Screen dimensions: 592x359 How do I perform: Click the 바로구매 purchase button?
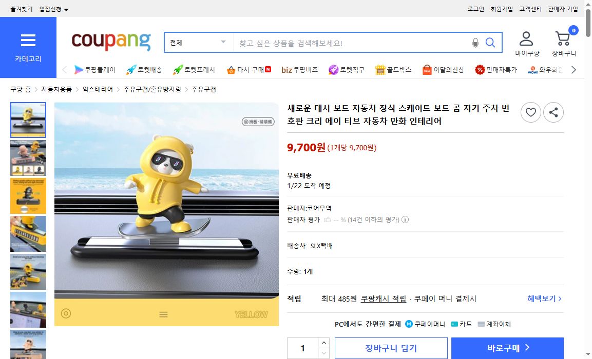(x=507, y=348)
